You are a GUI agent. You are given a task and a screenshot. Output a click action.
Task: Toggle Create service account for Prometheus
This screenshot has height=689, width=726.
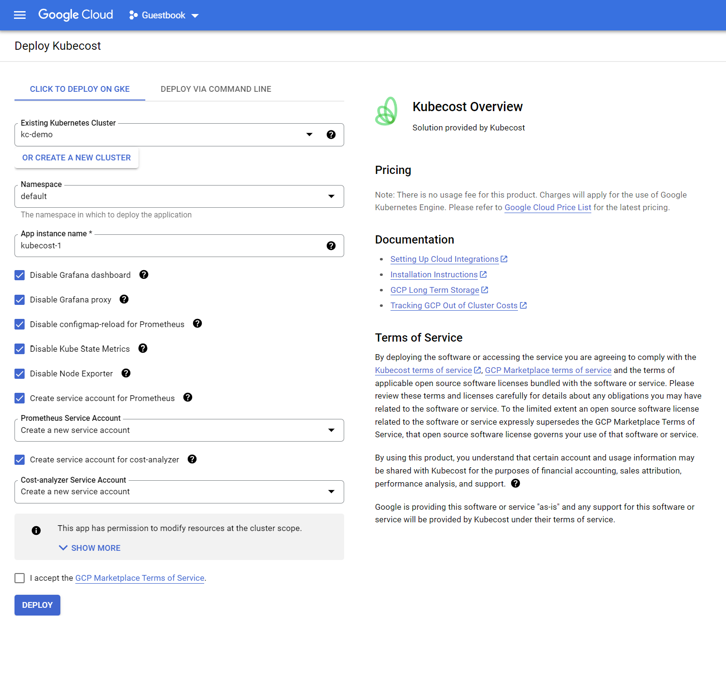click(x=20, y=398)
